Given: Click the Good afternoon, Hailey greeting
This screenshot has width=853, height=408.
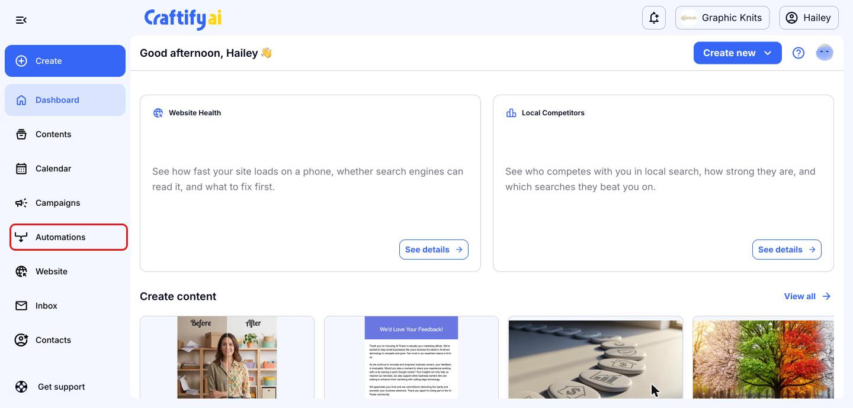Looking at the screenshot, I should [206, 53].
